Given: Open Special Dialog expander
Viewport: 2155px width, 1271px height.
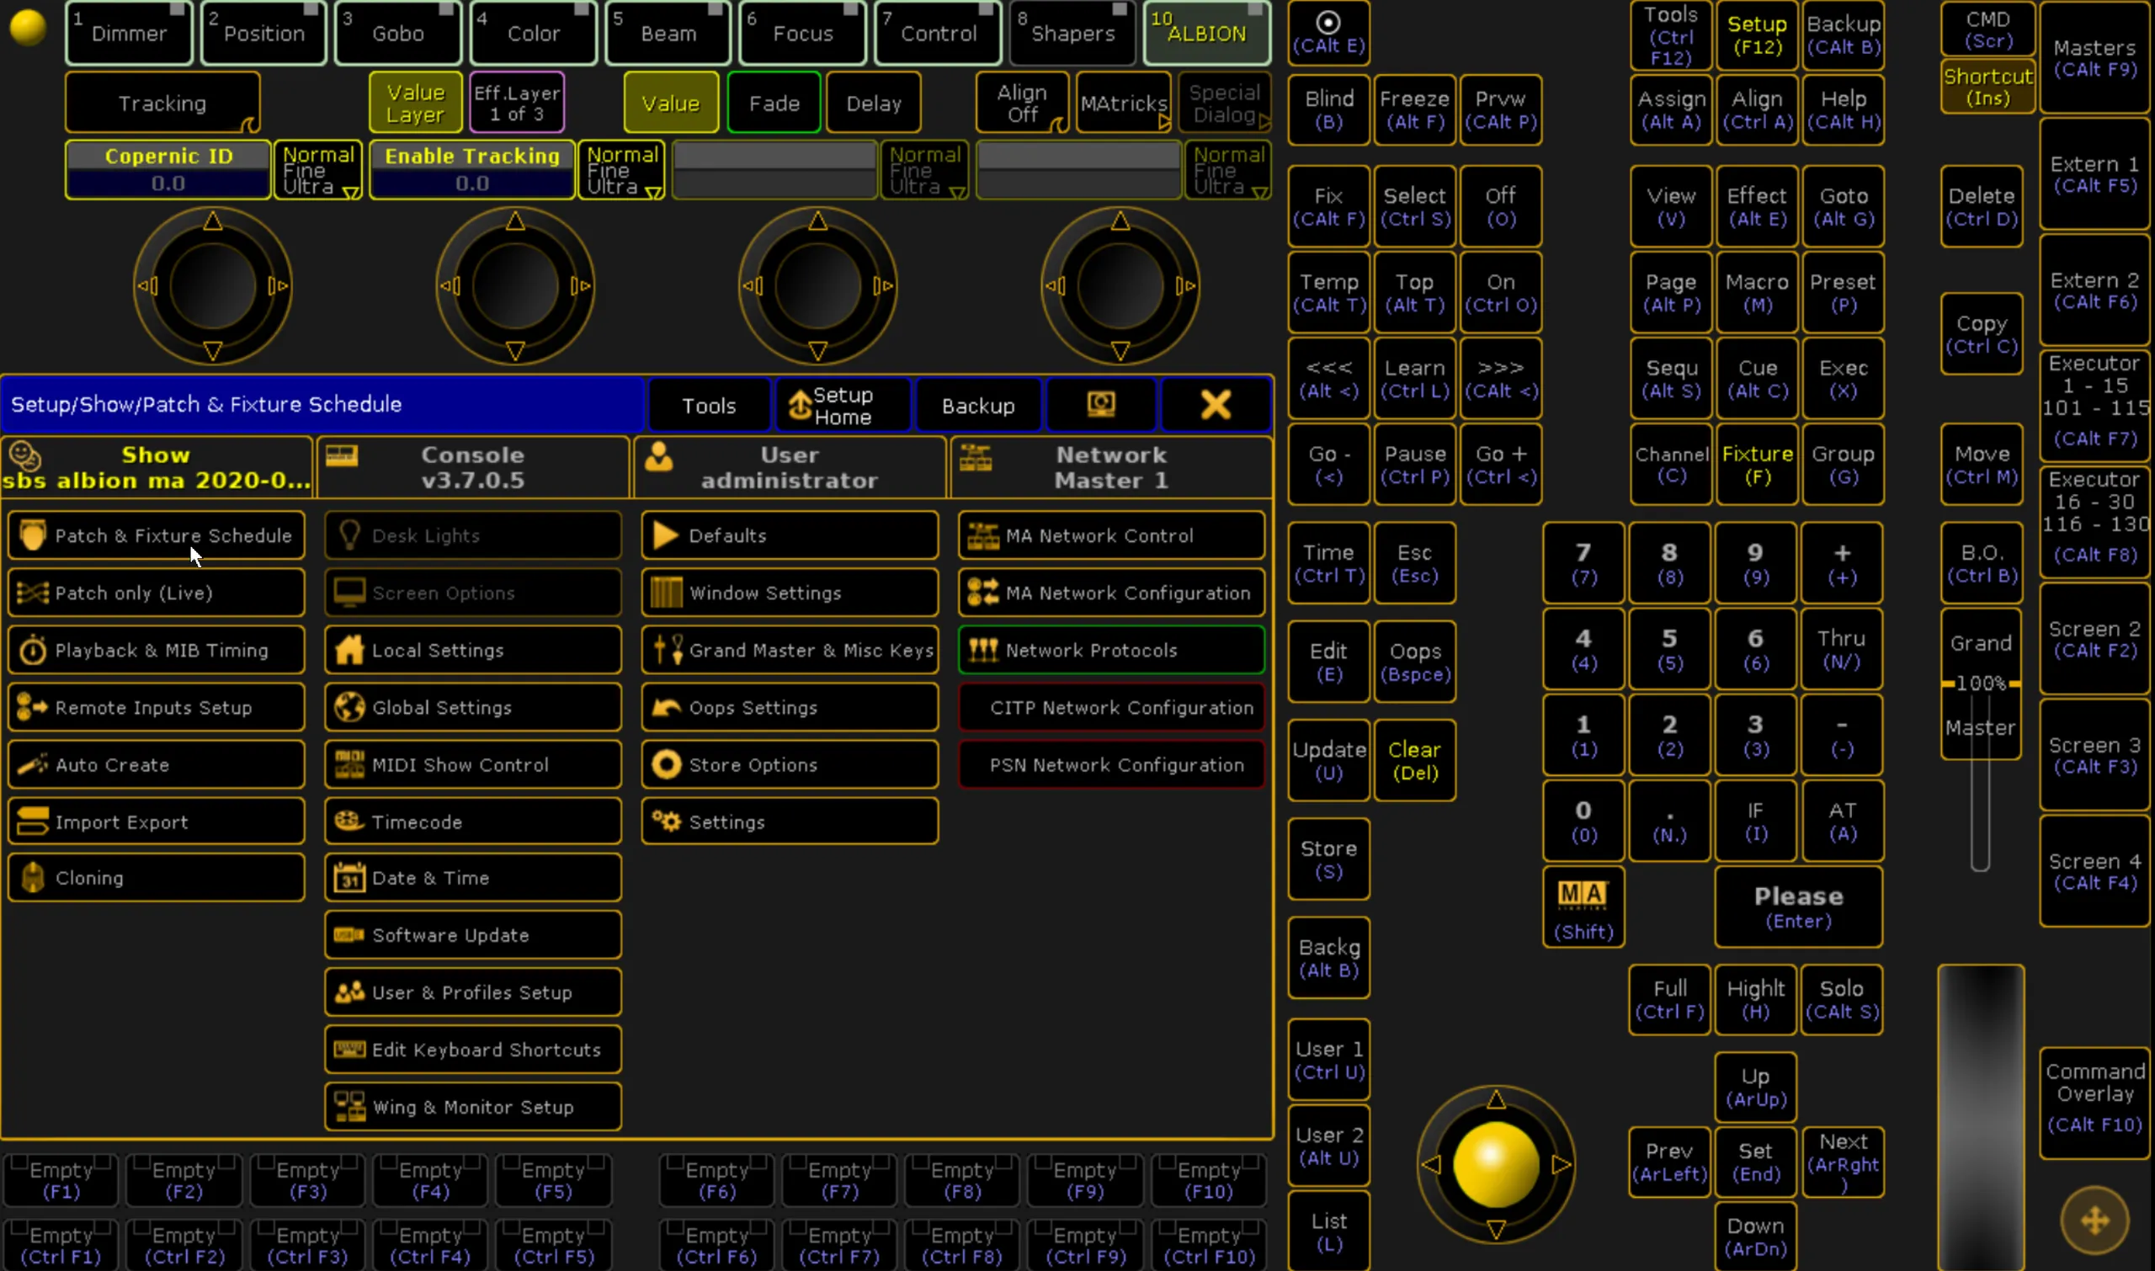Looking at the screenshot, I should tap(1225, 103).
